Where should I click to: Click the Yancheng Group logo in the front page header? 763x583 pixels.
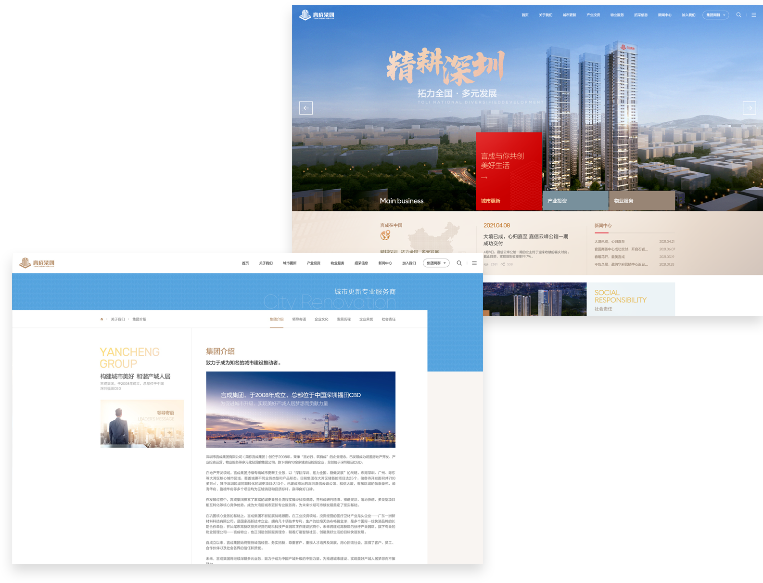click(x=37, y=263)
